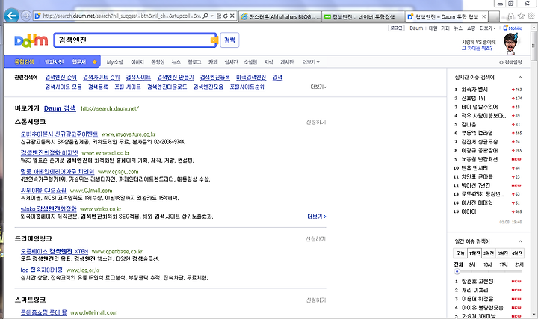The width and height of the screenshot is (538, 319).
Task: Open Favorites with the star icon
Action: [x=522, y=16]
